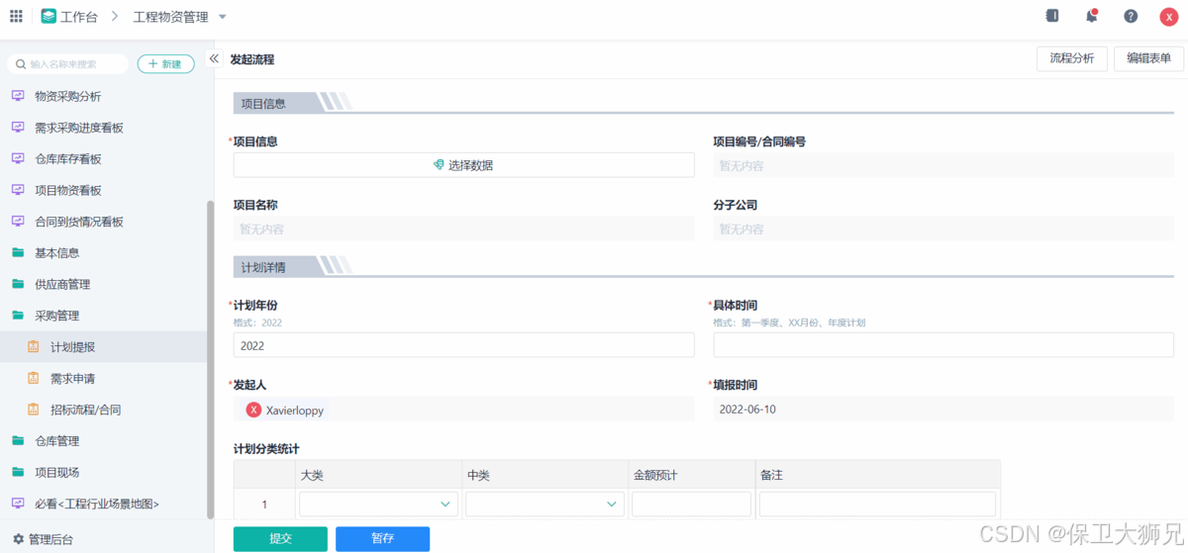Click the 计划提报 form icon
The image size is (1188, 553).
click(x=33, y=347)
